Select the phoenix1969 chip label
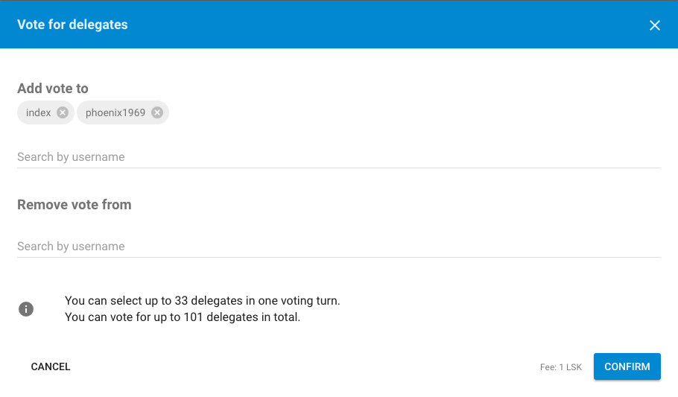678x397 pixels. click(115, 112)
